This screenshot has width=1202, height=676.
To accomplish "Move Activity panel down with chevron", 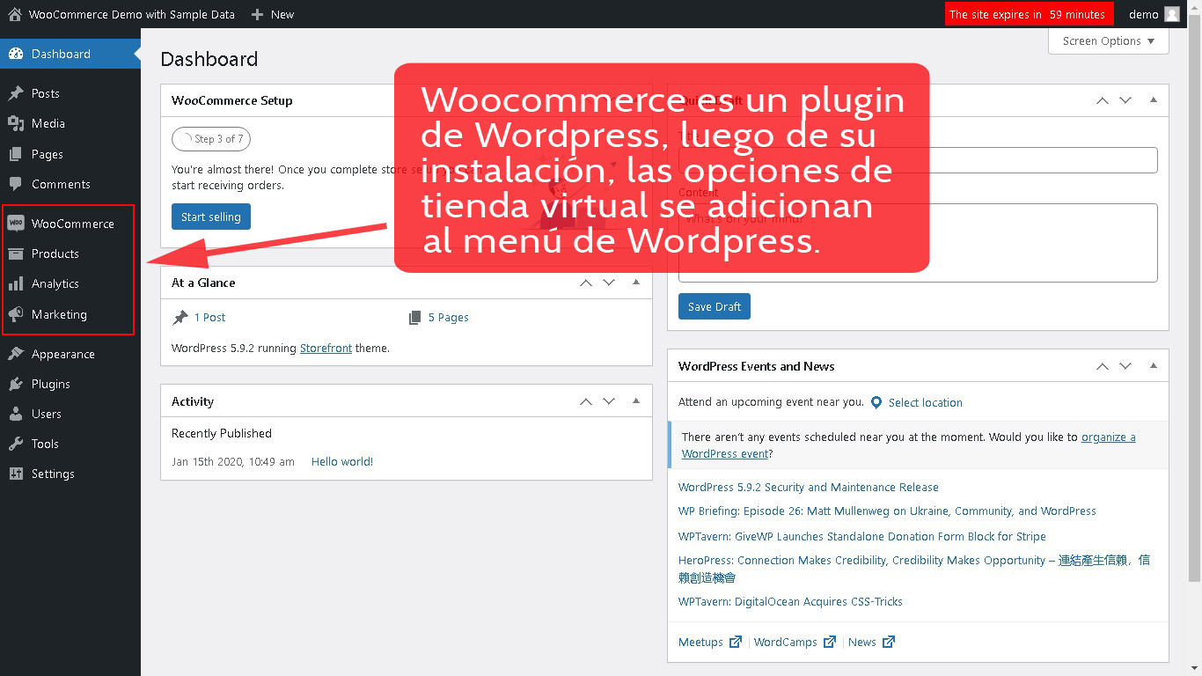I will [x=609, y=401].
